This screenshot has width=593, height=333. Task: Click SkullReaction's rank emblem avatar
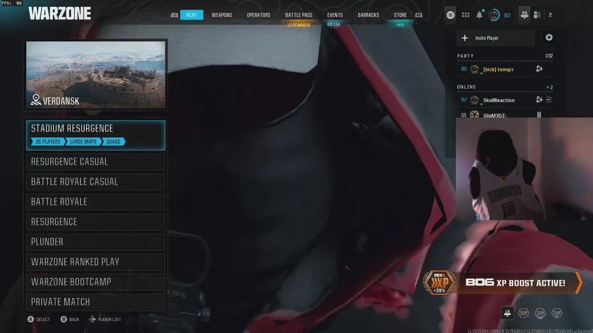point(474,100)
